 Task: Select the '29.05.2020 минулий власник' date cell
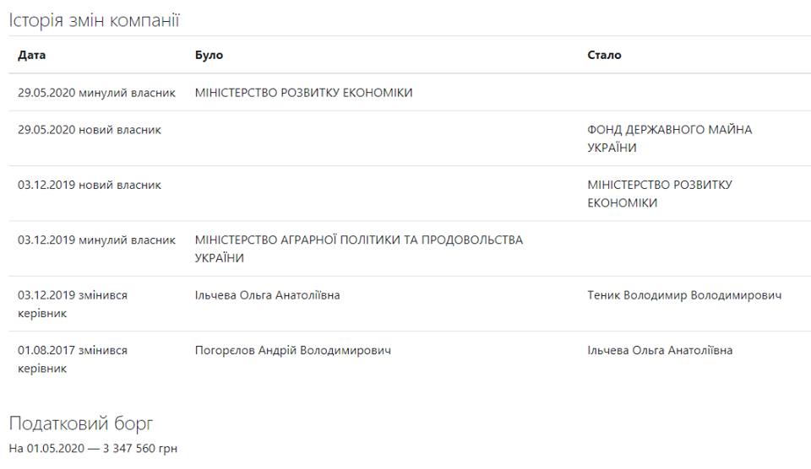click(96, 93)
